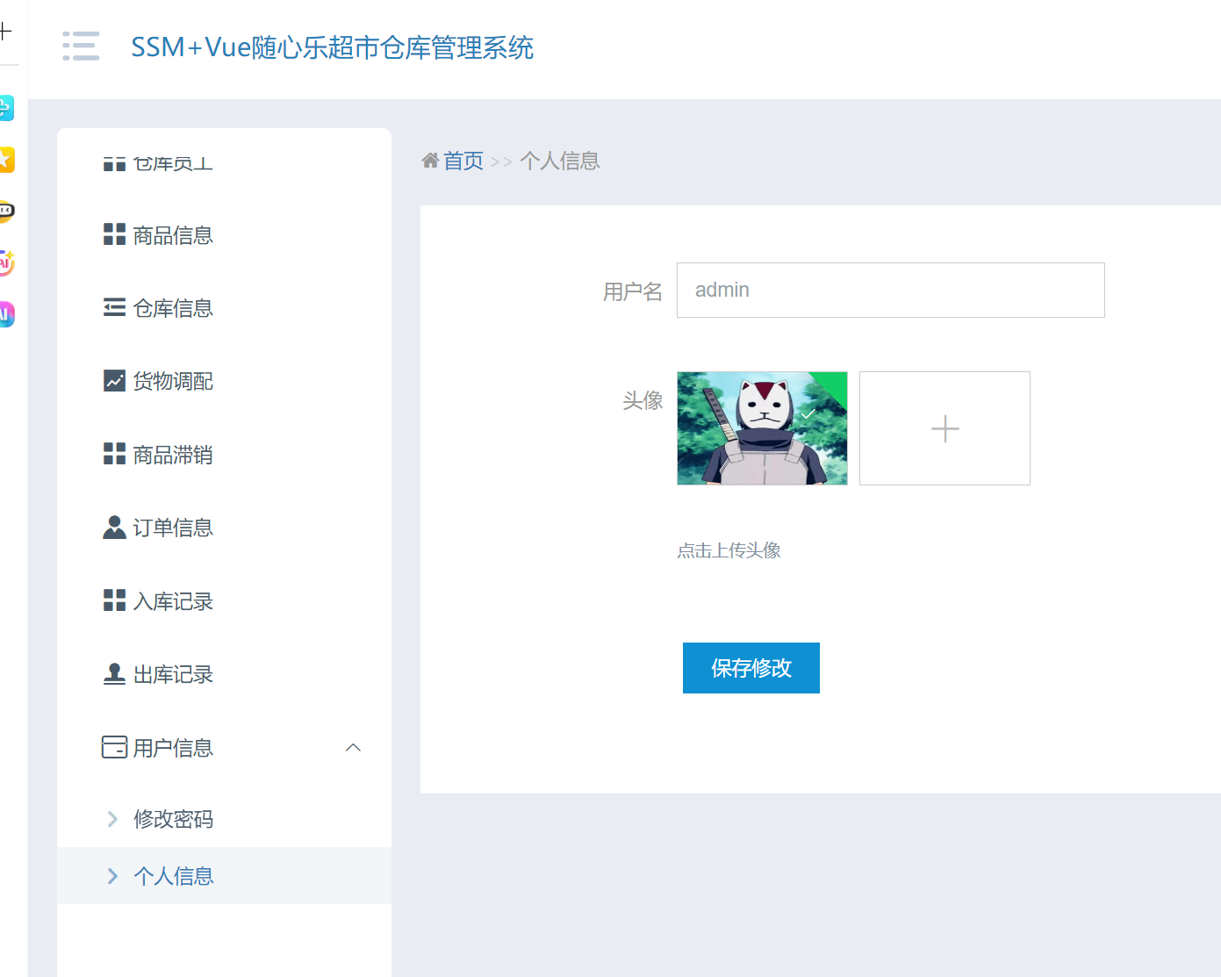Click the arrow next to 个人信息
1221x977 pixels.
[x=112, y=876]
